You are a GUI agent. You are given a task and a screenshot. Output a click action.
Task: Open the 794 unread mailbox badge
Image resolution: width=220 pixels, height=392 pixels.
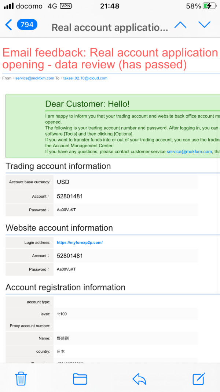[x=27, y=25]
